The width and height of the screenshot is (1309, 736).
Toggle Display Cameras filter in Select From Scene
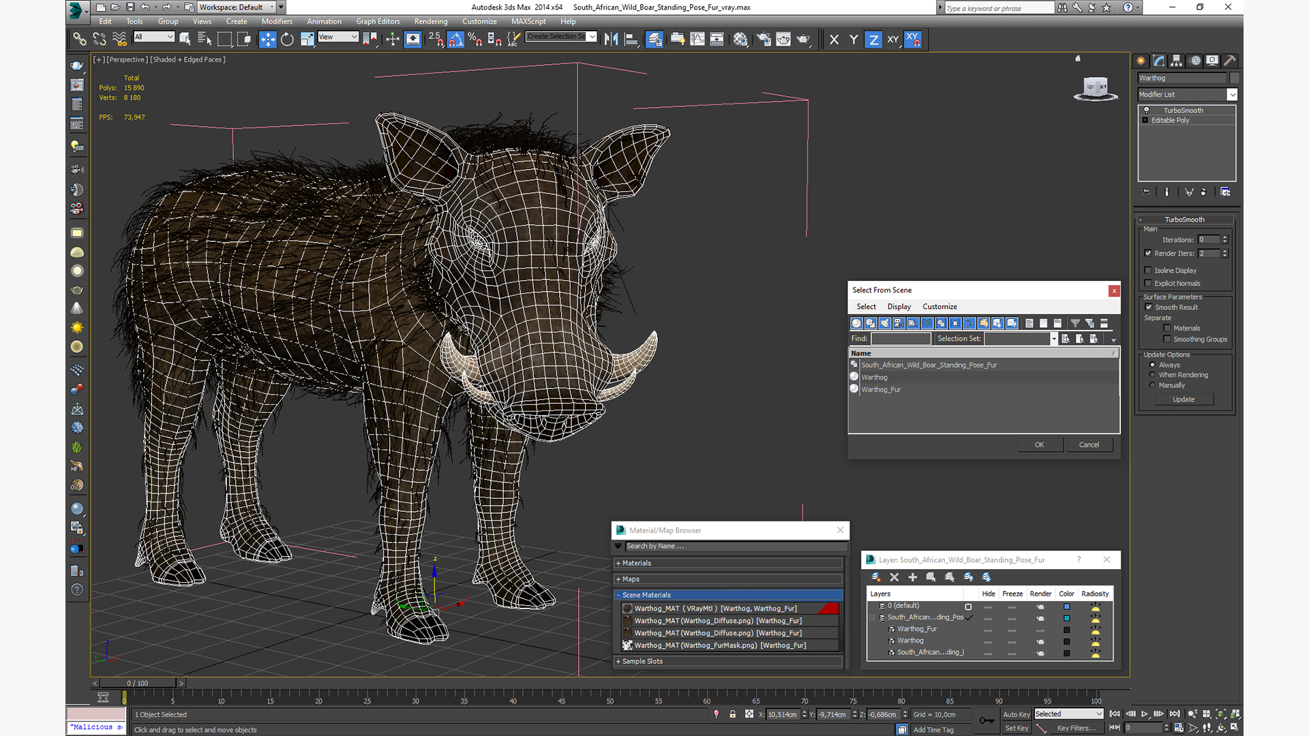pos(899,323)
